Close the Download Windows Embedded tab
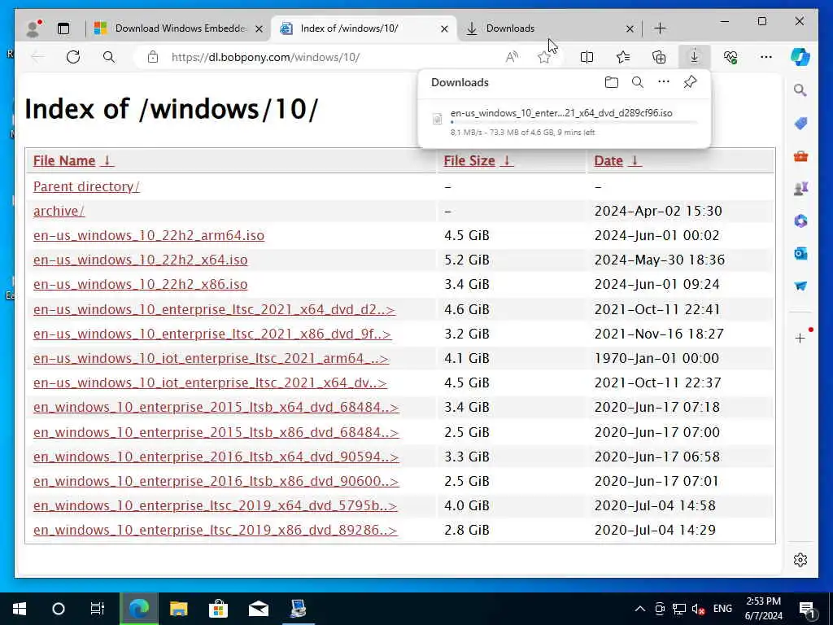 (x=259, y=28)
